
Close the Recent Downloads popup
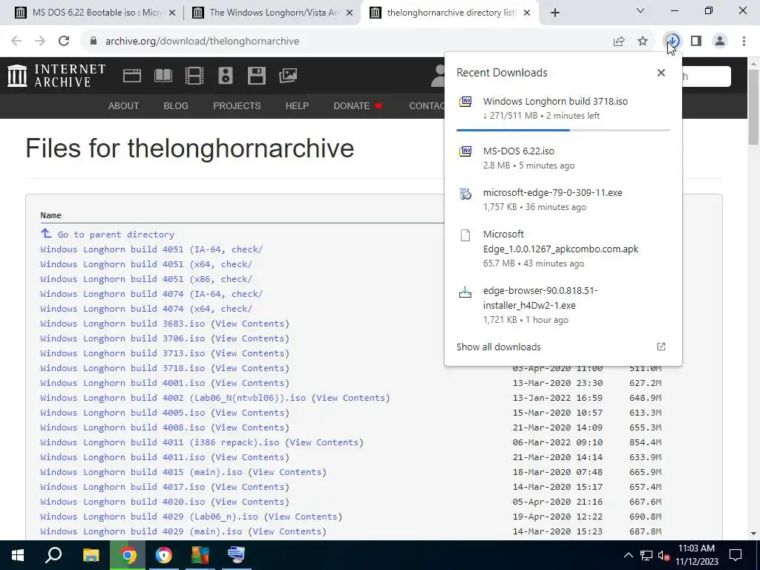tap(661, 73)
